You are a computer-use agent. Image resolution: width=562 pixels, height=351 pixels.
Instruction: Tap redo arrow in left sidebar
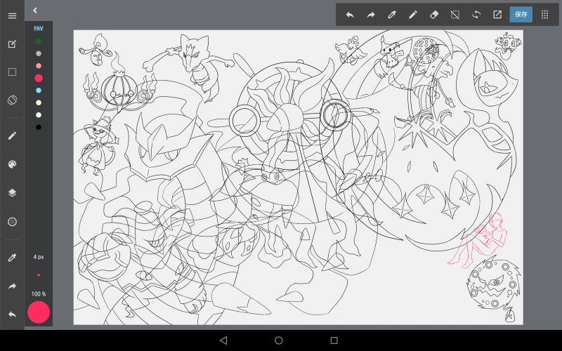point(12,286)
